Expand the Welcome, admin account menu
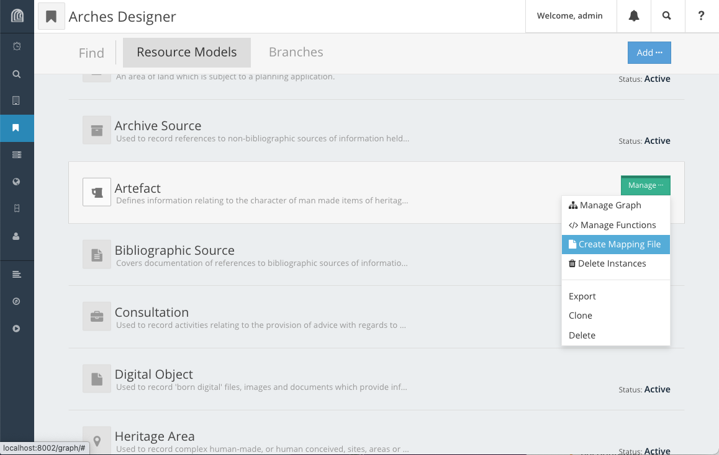Viewport: 719px width, 455px height. tap(570, 16)
